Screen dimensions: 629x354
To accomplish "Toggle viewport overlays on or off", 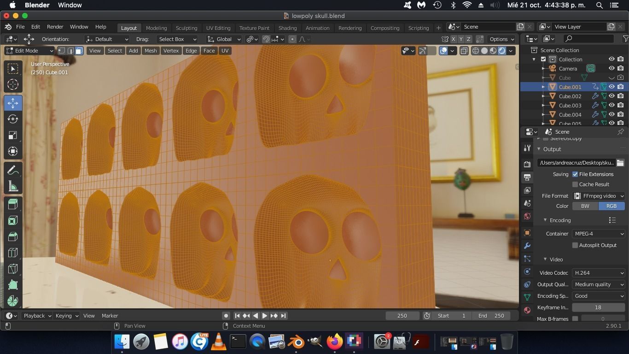I will [x=443, y=51].
